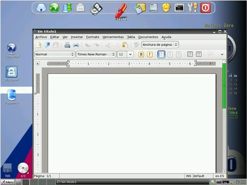247x185 pixels.
Task: Click the Cut scissors icon
Action: (108, 45)
